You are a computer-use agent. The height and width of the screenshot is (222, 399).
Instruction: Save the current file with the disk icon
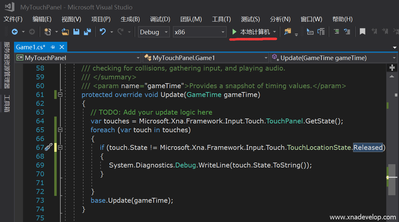pyautogui.click(x=76, y=32)
